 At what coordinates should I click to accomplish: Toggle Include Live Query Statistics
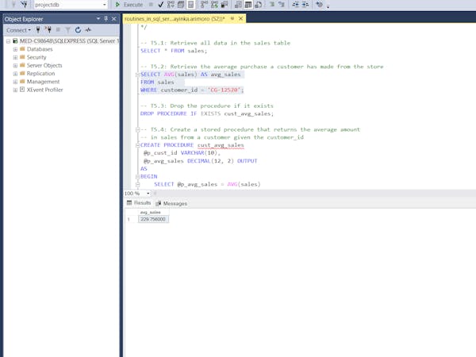(215, 5)
